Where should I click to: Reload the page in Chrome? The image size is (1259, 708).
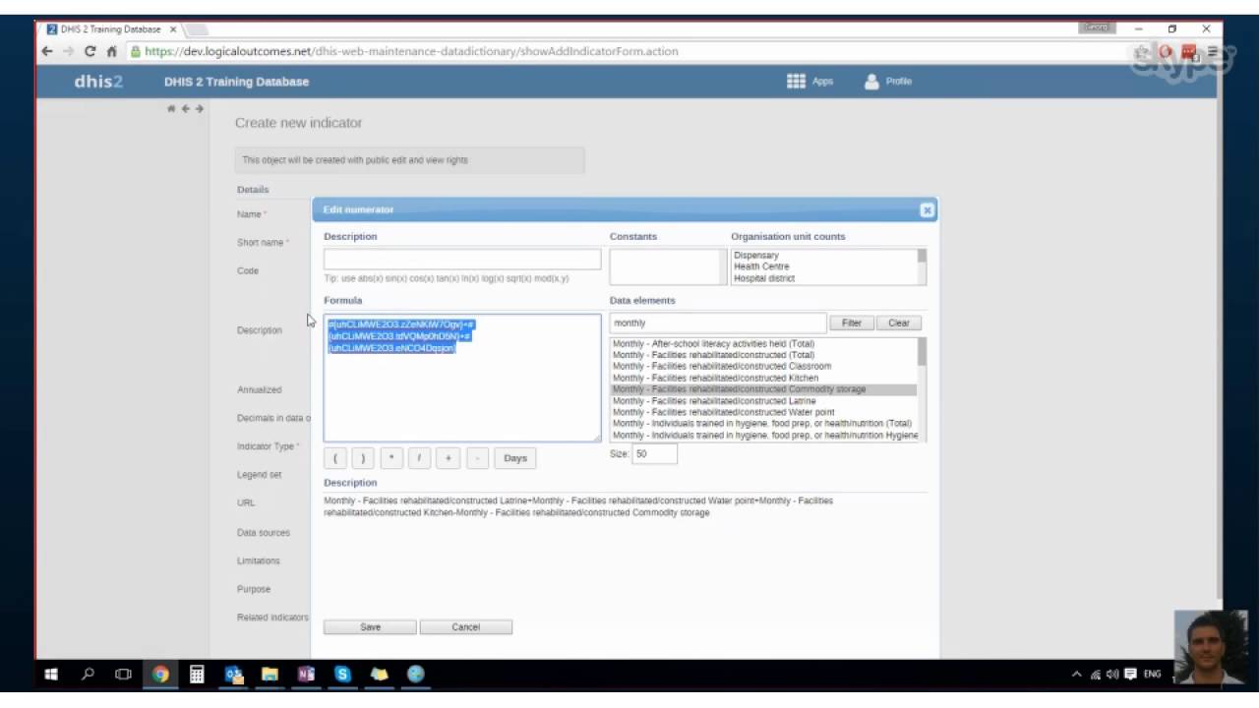(90, 51)
